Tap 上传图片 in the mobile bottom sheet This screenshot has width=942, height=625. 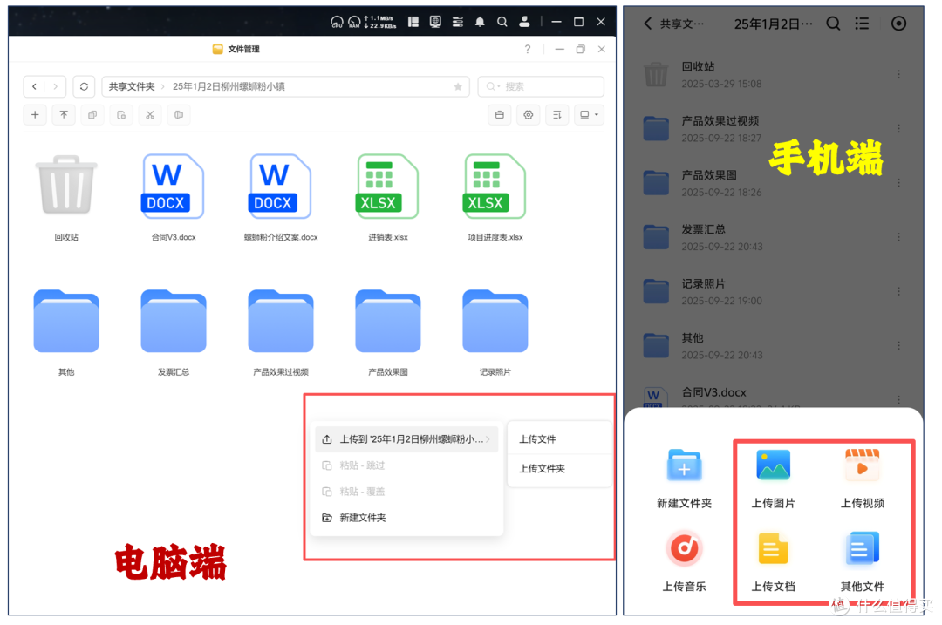click(773, 479)
